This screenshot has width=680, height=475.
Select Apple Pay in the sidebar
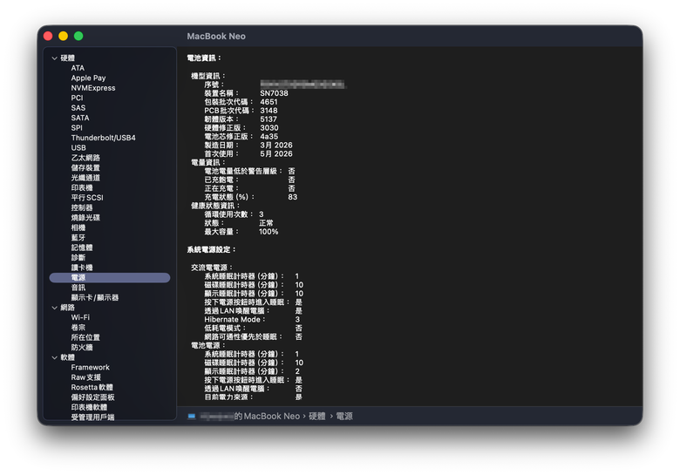click(88, 78)
